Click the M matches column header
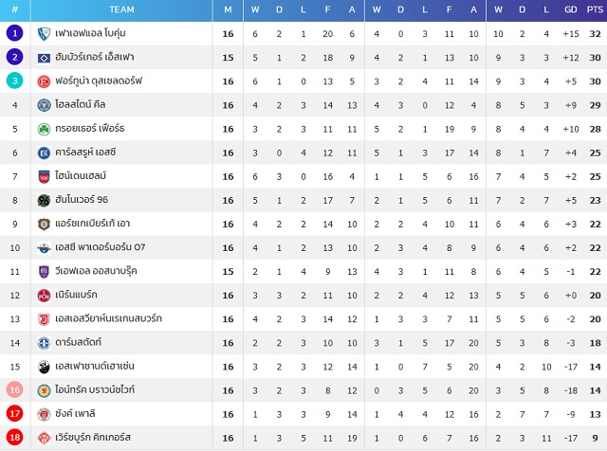This screenshot has width=607, height=451. (228, 9)
